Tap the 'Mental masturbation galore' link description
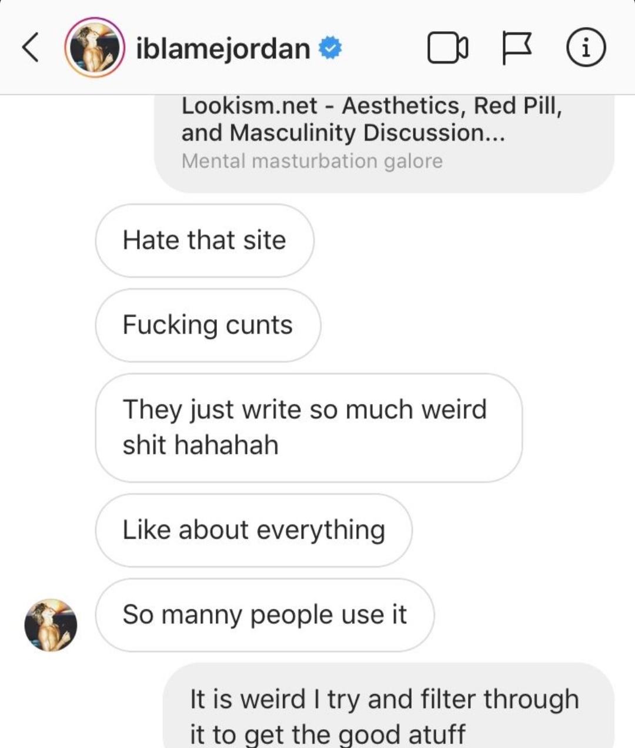The height and width of the screenshot is (748, 635). pos(312,161)
